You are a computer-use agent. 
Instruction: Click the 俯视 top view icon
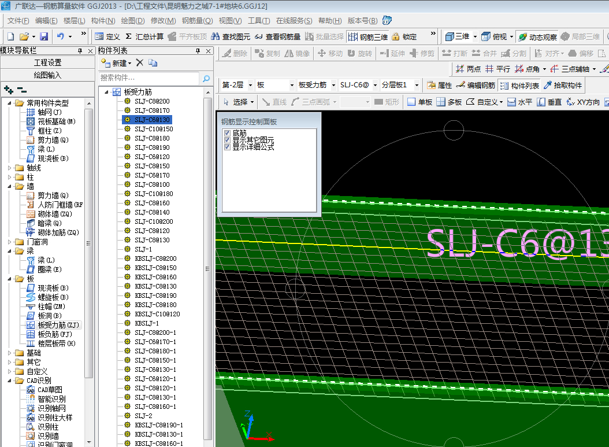click(485, 36)
